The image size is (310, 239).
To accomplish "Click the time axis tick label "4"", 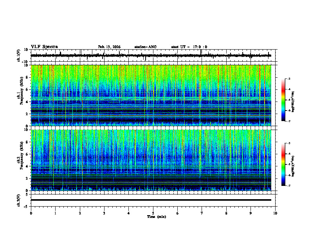I will 129,213.
